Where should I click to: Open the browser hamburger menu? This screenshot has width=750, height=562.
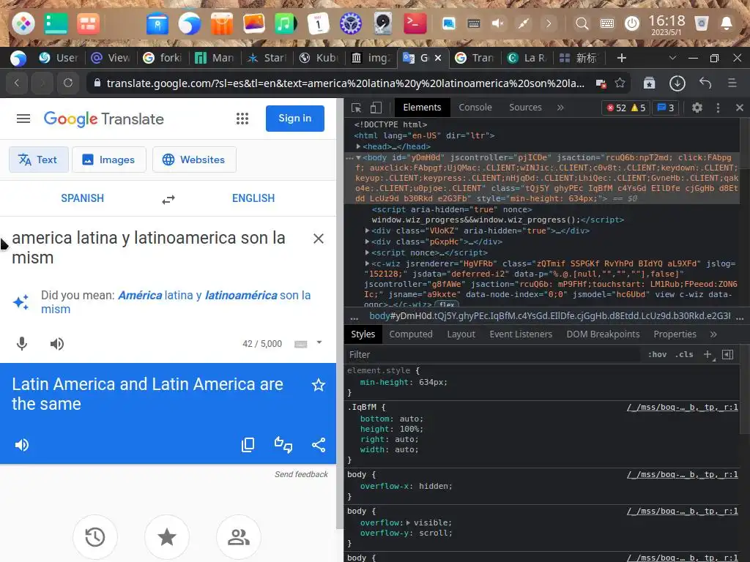(x=732, y=83)
